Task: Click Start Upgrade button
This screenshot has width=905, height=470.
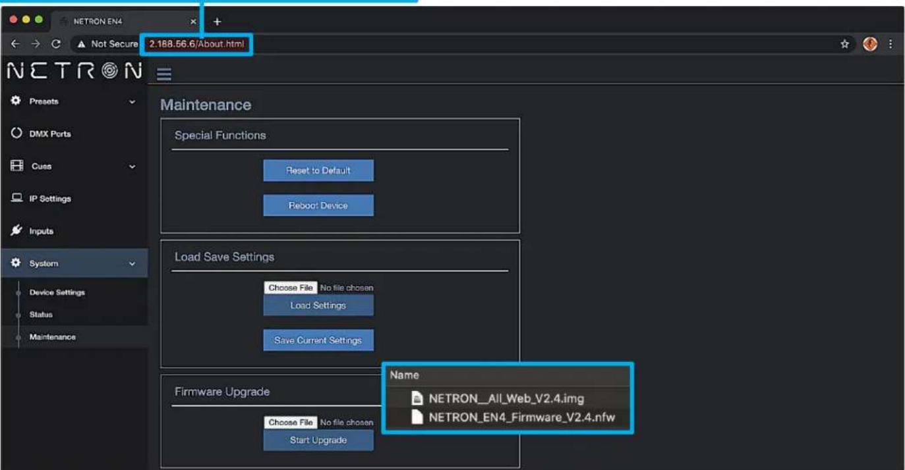Action: click(x=318, y=440)
